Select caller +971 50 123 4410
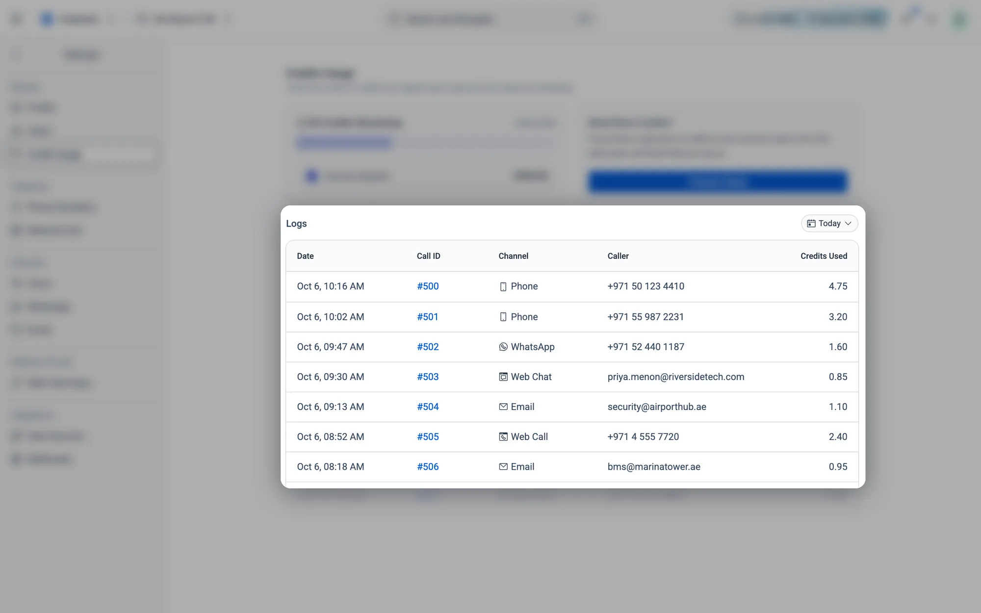981x613 pixels. tap(645, 286)
